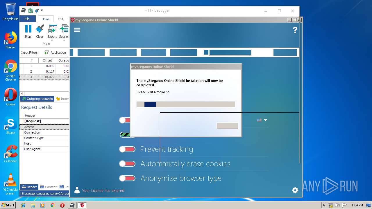
Task: Click the Application quick filter label
Action: pyautogui.click(x=58, y=53)
